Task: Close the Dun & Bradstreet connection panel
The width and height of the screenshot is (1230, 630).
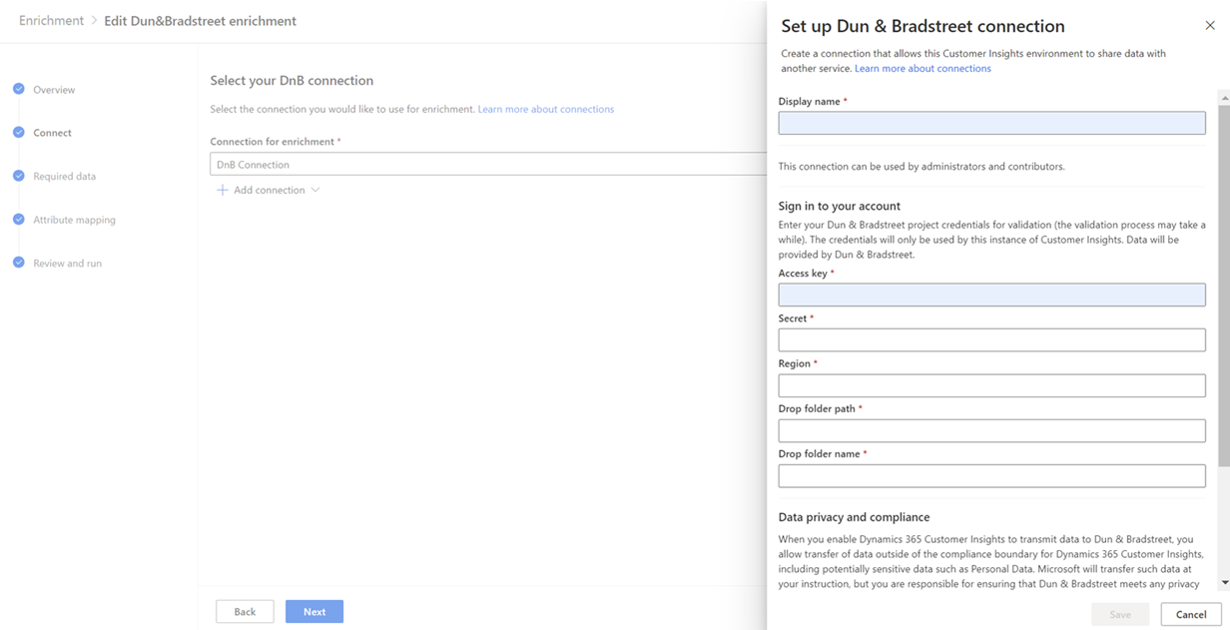Action: click(1210, 26)
